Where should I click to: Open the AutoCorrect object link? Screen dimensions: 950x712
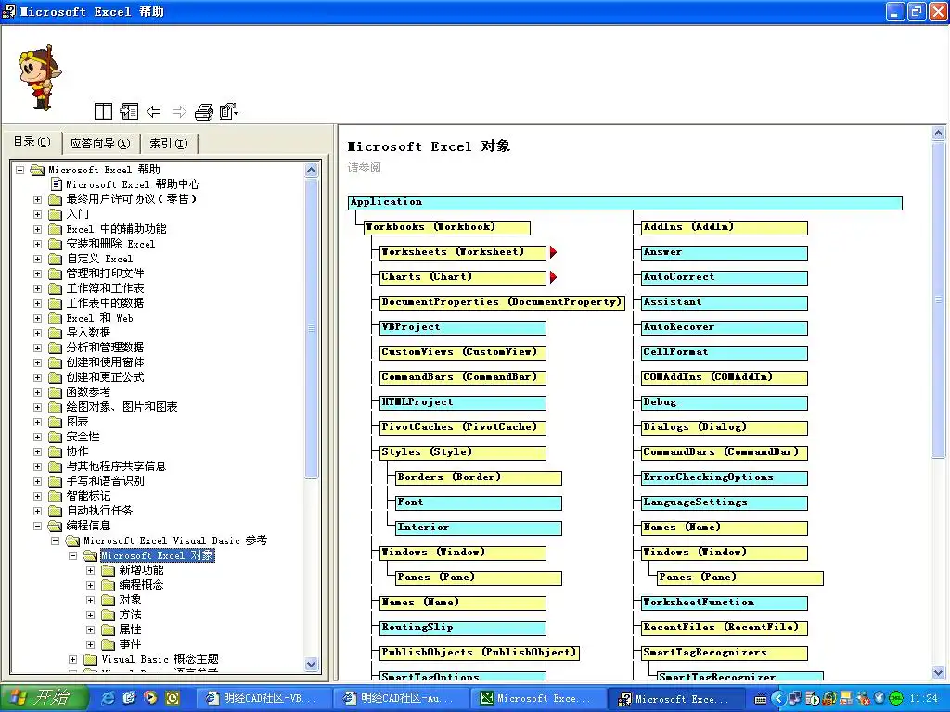[x=725, y=277]
